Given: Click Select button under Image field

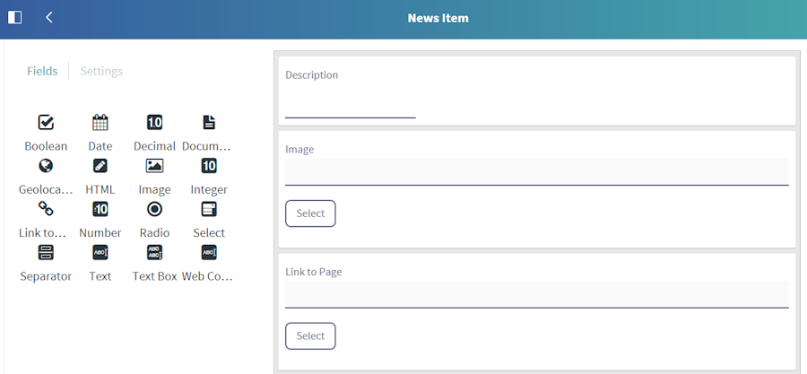Looking at the screenshot, I should pyautogui.click(x=310, y=213).
